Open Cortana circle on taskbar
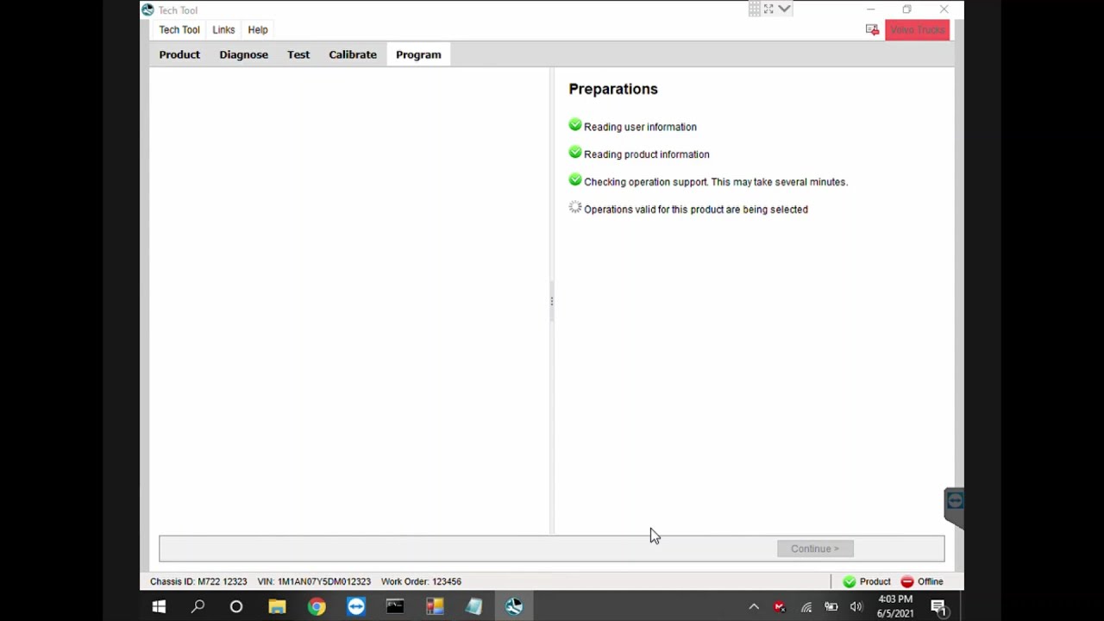 (236, 607)
